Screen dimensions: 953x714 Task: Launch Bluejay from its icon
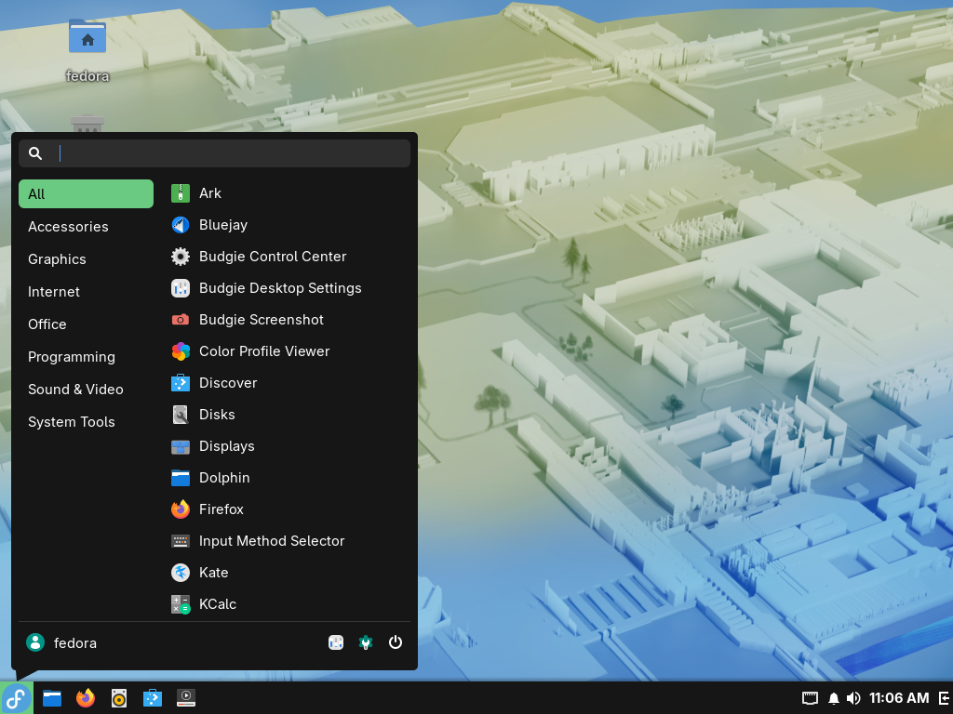pyautogui.click(x=181, y=225)
